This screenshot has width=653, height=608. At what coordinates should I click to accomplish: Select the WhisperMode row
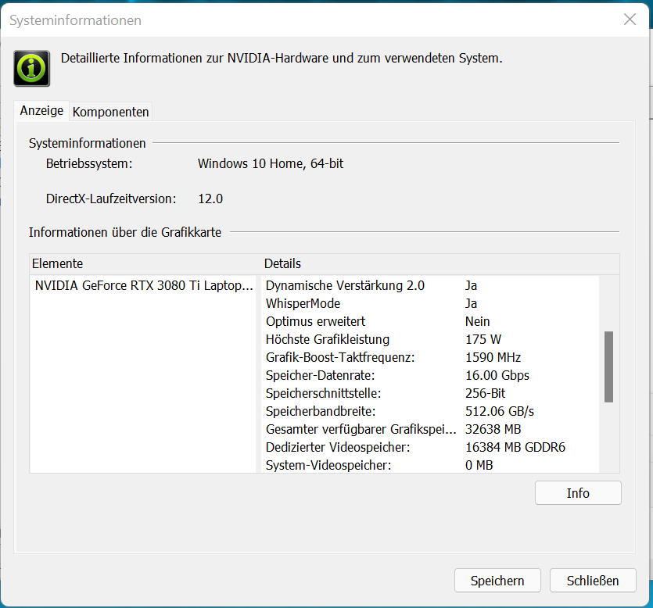tap(430, 303)
